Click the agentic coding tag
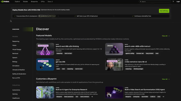 tap(130, 53)
